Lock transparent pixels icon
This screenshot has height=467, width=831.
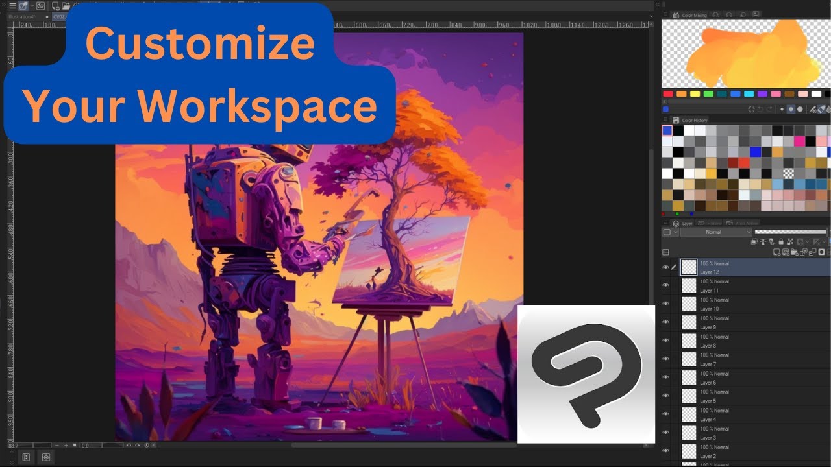790,241
